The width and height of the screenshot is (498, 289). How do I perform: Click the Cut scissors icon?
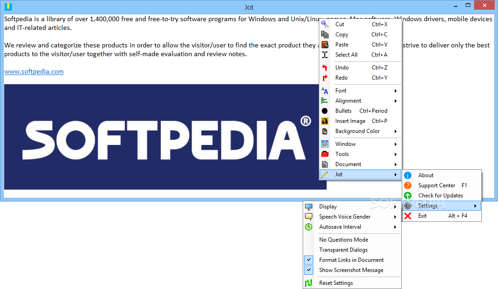tap(325, 24)
